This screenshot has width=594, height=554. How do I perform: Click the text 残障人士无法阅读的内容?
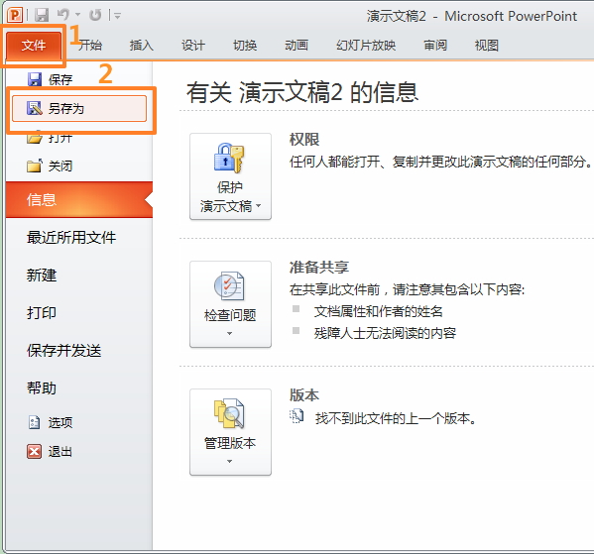tap(385, 333)
